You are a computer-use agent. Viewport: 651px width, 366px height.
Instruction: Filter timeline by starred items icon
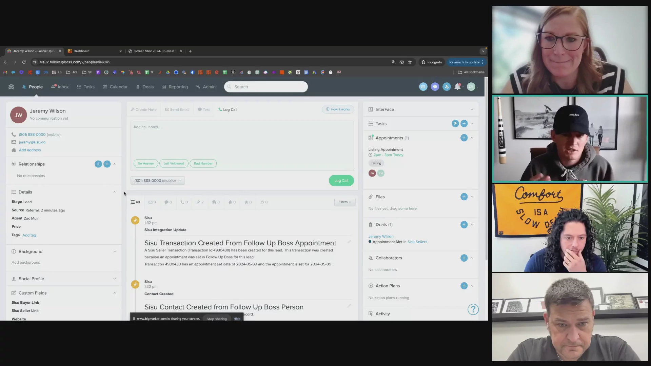coord(248,202)
